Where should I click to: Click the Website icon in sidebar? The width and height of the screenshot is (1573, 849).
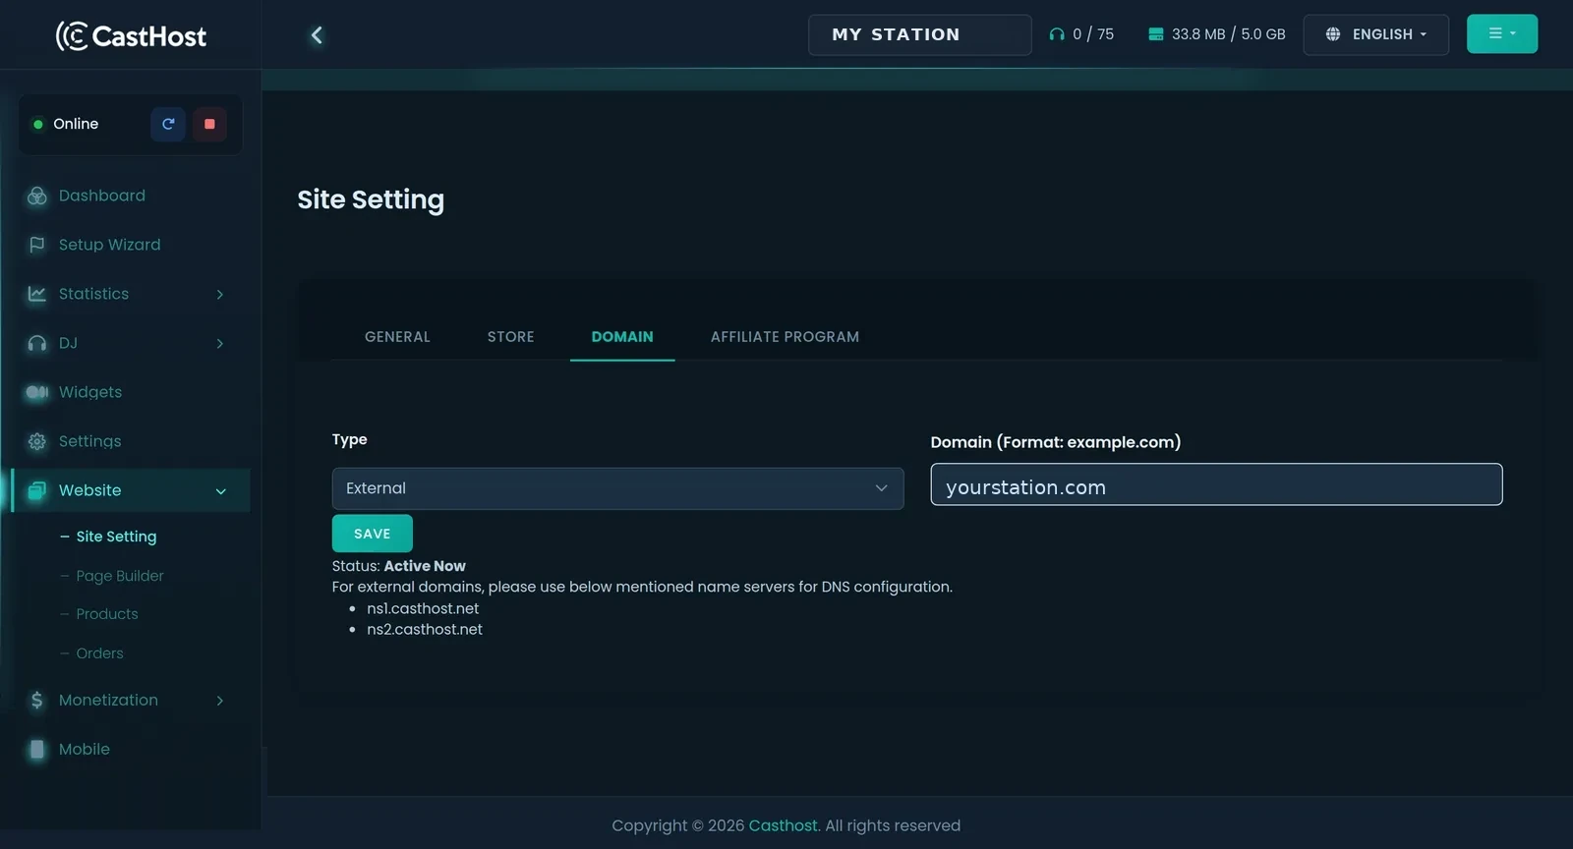[37, 490]
